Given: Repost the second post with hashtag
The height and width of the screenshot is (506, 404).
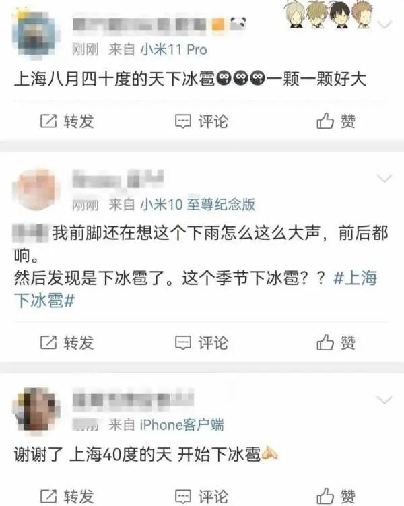Looking at the screenshot, I should coord(48,342).
